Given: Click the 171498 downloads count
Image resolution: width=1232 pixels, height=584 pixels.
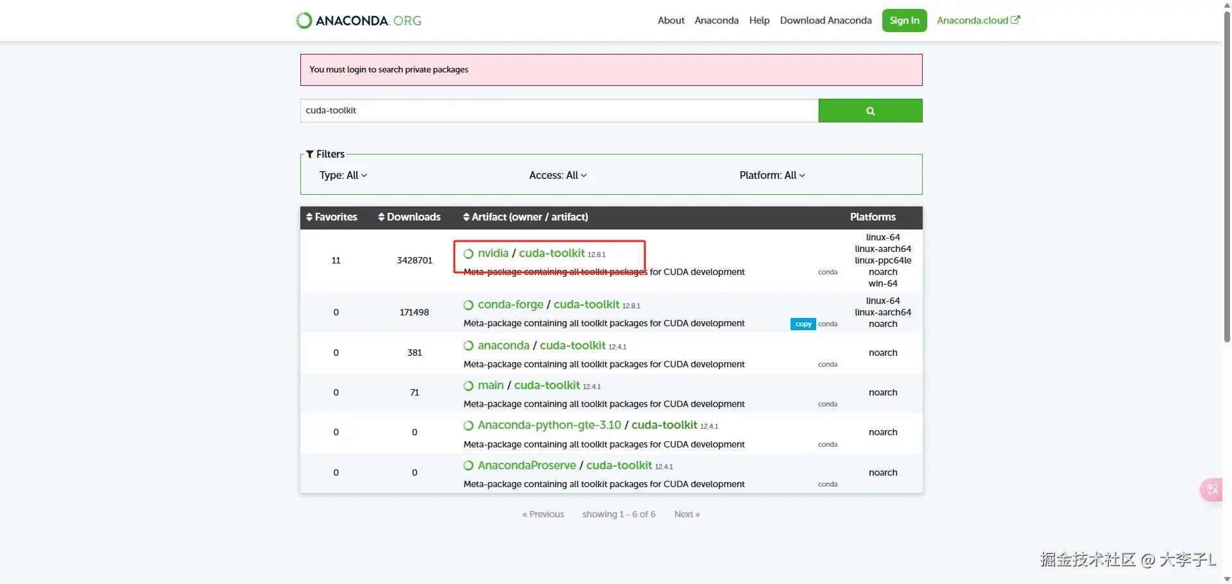Looking at the screenshot, I should coord(415,312).
